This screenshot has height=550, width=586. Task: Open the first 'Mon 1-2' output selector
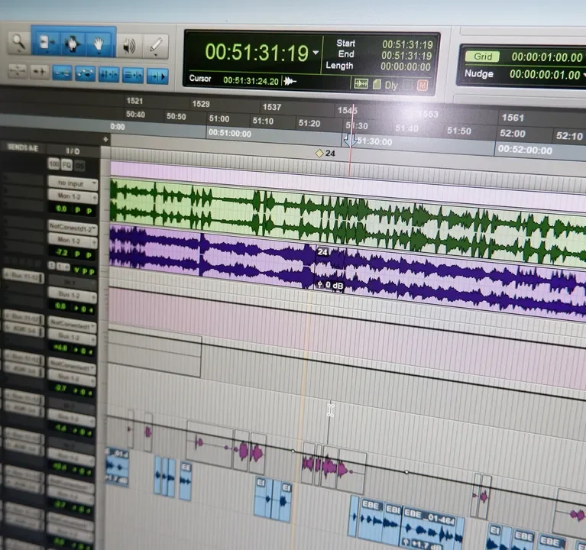click(x=72, y=196)
